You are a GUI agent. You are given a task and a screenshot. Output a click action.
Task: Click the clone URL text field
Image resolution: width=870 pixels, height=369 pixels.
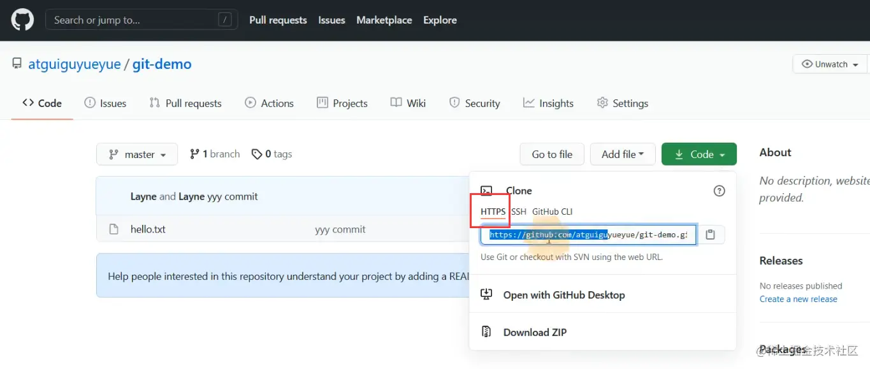[588, 235]
